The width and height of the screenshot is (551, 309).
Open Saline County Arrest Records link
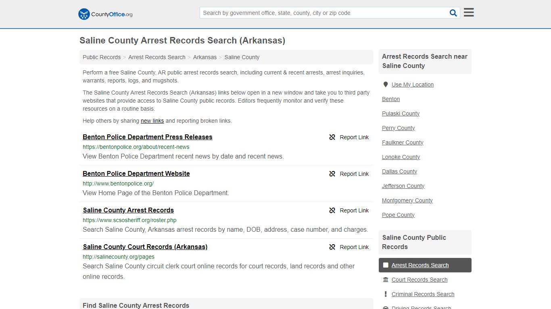click(x=128, y=210)
